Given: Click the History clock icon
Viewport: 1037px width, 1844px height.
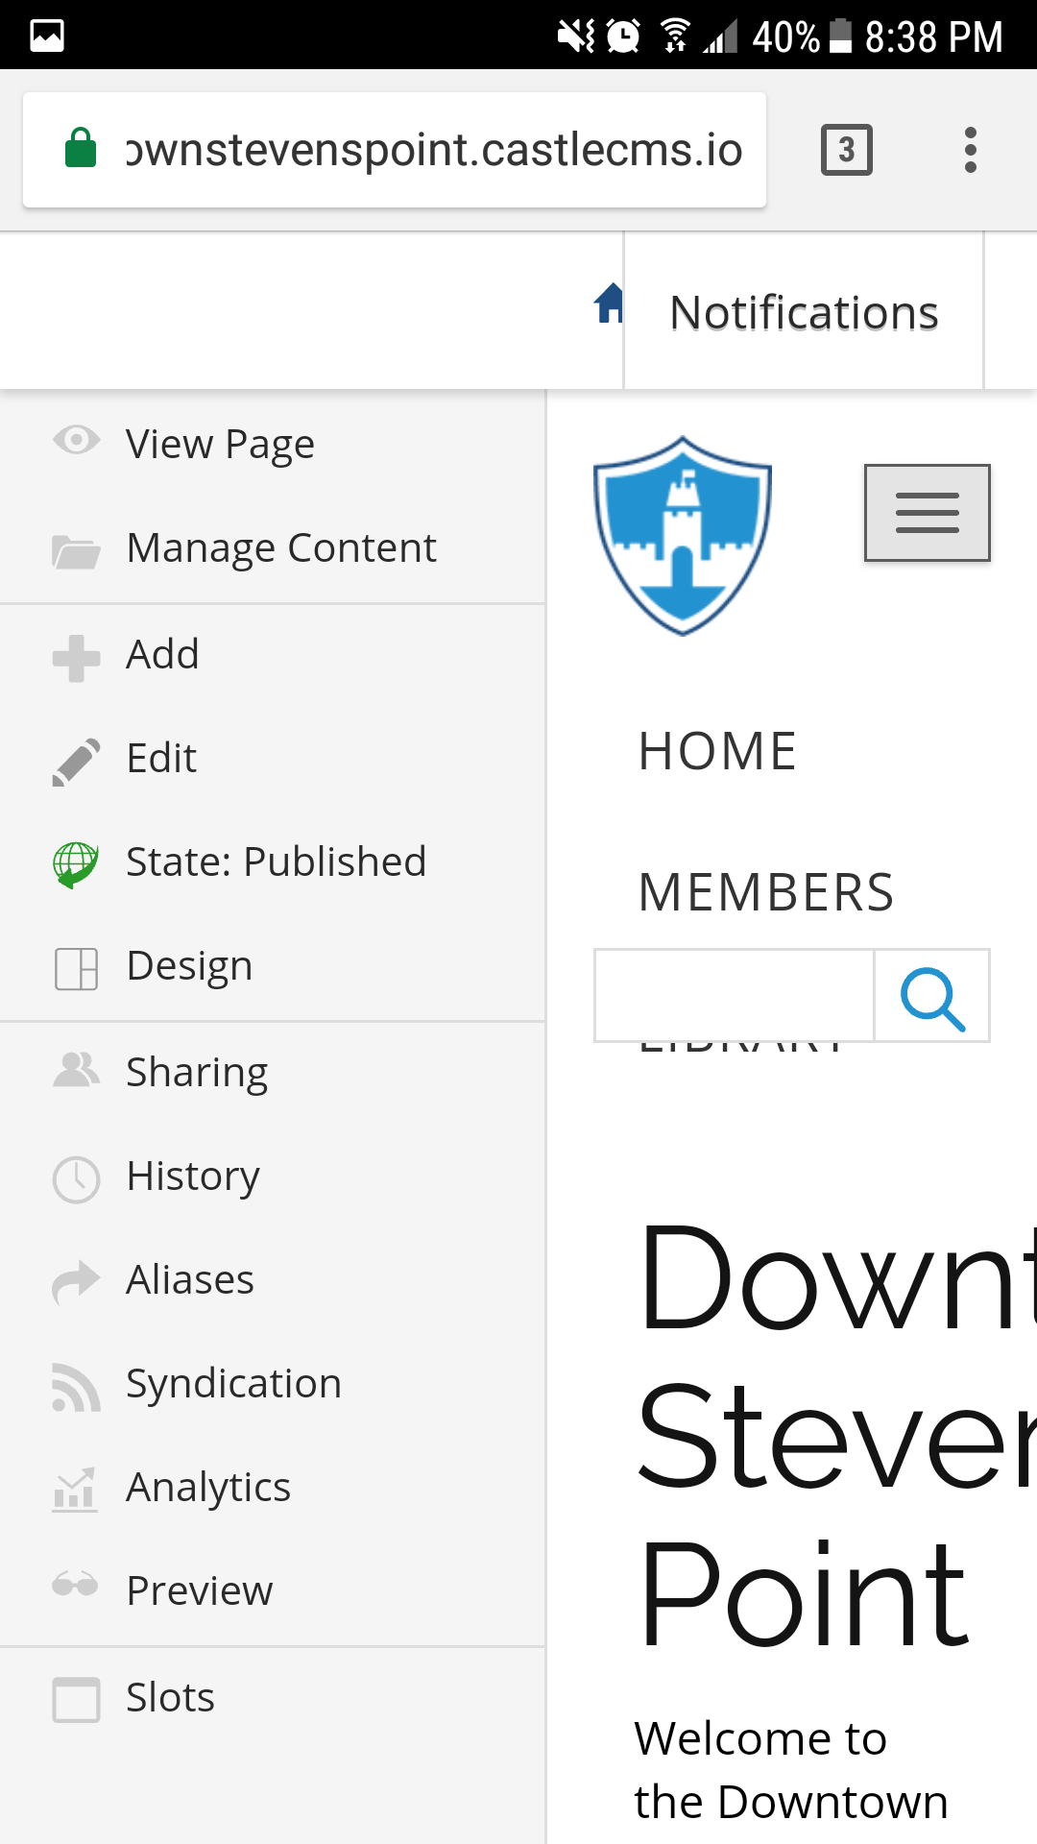Looking at the screenshot, I should click(x=76, y=1179).
